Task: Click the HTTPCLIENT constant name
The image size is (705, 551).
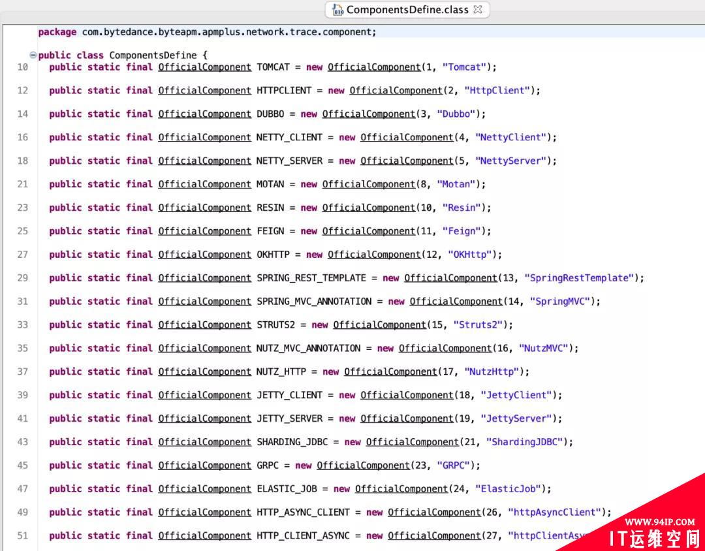Action: click(x=284, y=90)
